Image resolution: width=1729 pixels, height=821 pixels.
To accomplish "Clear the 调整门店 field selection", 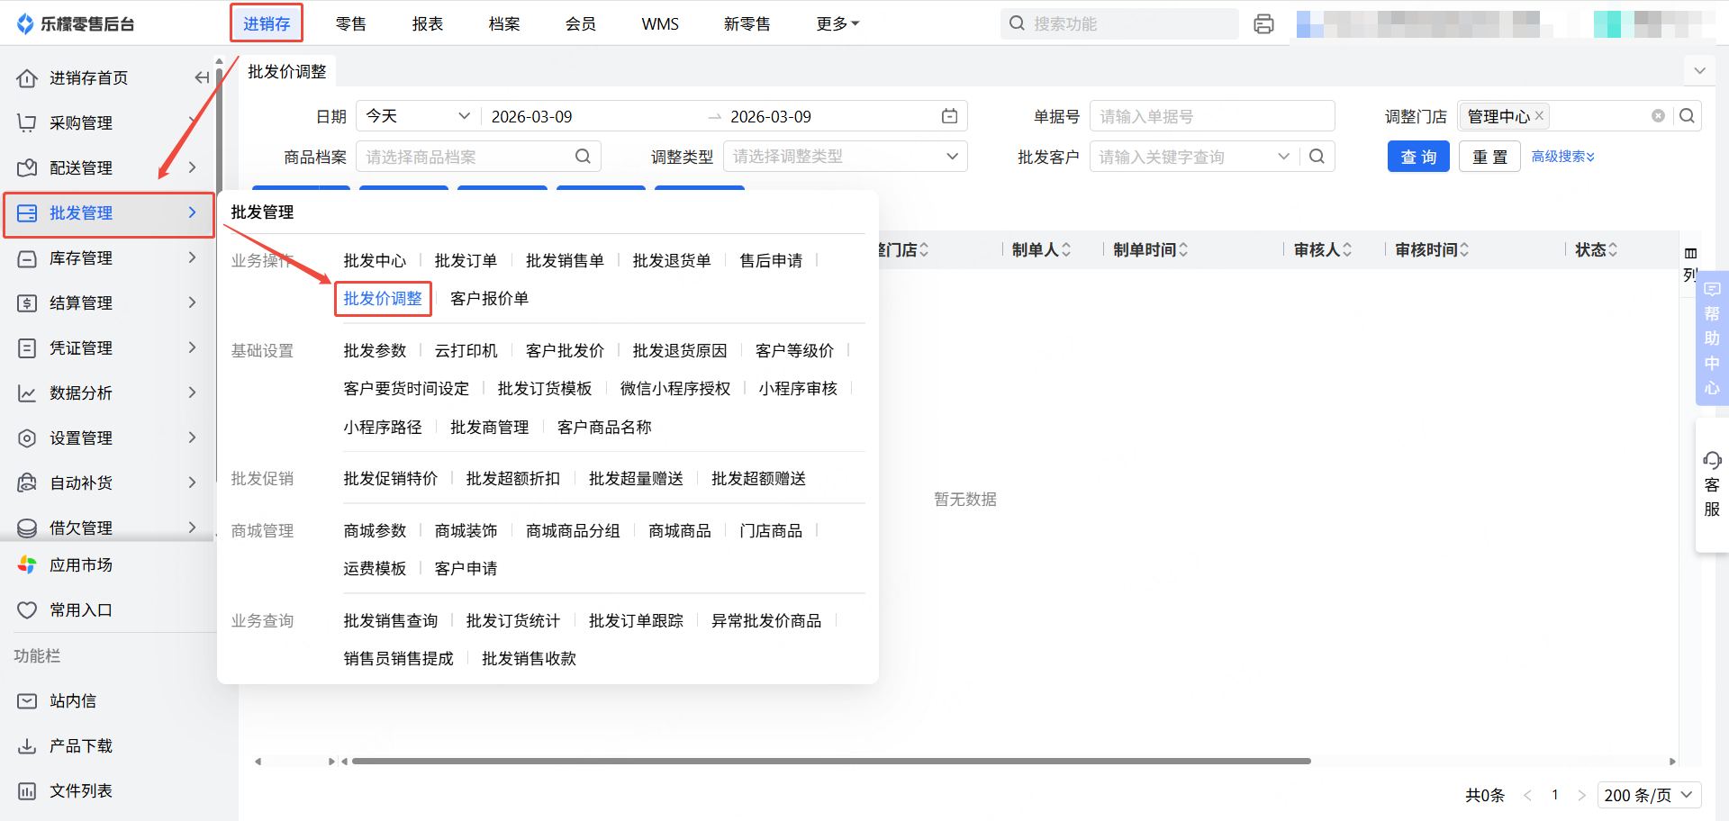I will coord(1658,116).
